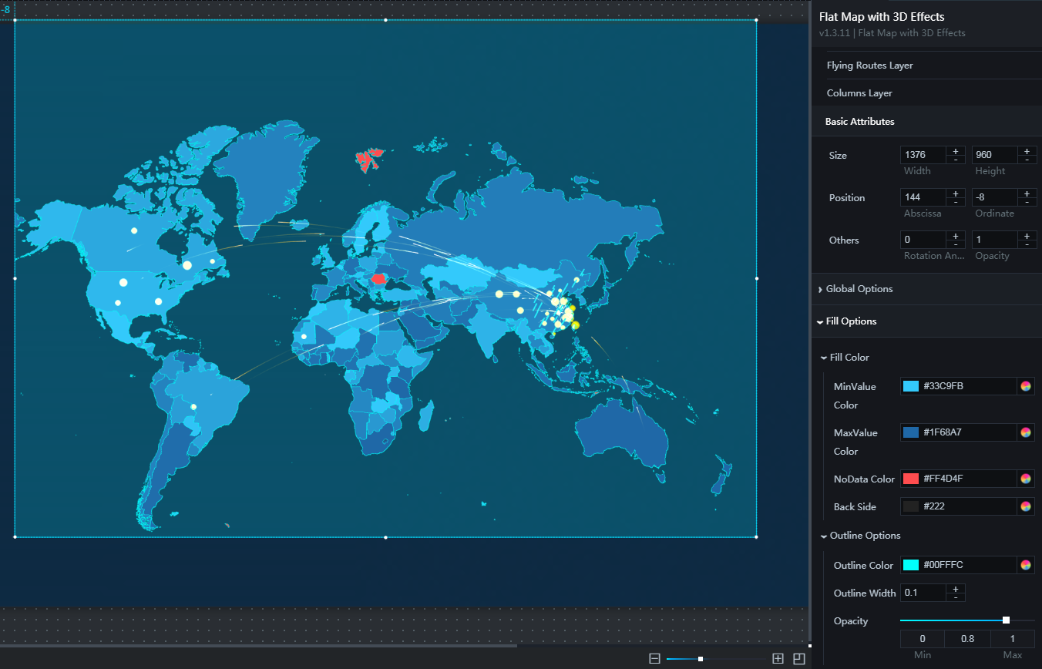
Task: Increase Width with the plus stepper
Action: pos(955,151)
